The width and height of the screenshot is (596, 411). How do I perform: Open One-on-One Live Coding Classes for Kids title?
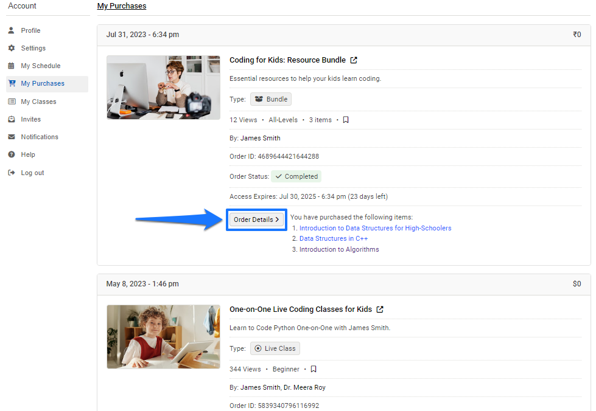click(301, 309)
